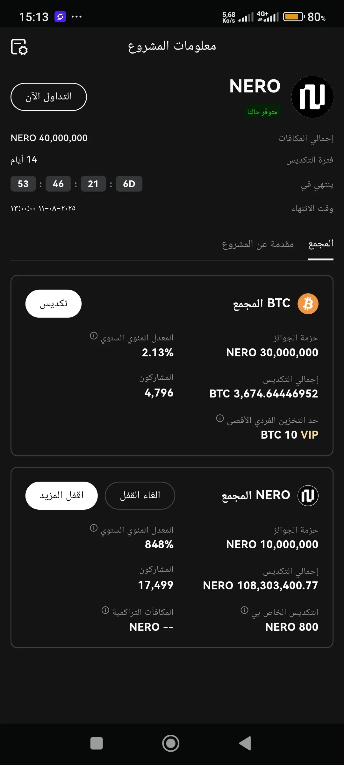Show info for the NERO pool annual rate
This screenshot has height=765, width=344.
(x=94, y=528)
